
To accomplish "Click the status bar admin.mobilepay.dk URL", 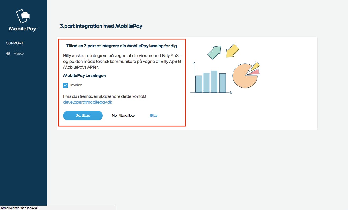I will 20,208.
